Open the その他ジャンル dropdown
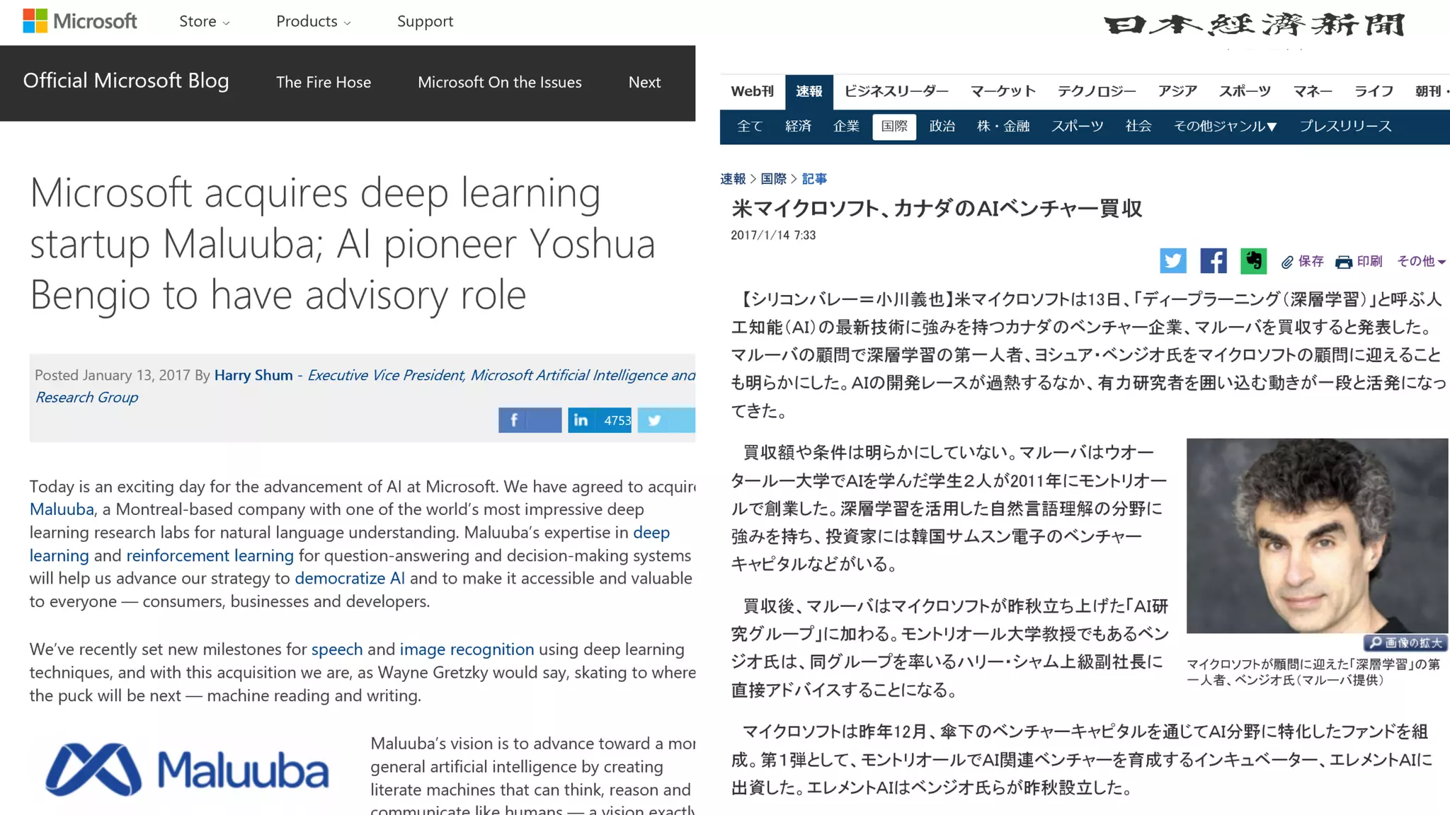1450x815 pixels. coord(1225,127)
